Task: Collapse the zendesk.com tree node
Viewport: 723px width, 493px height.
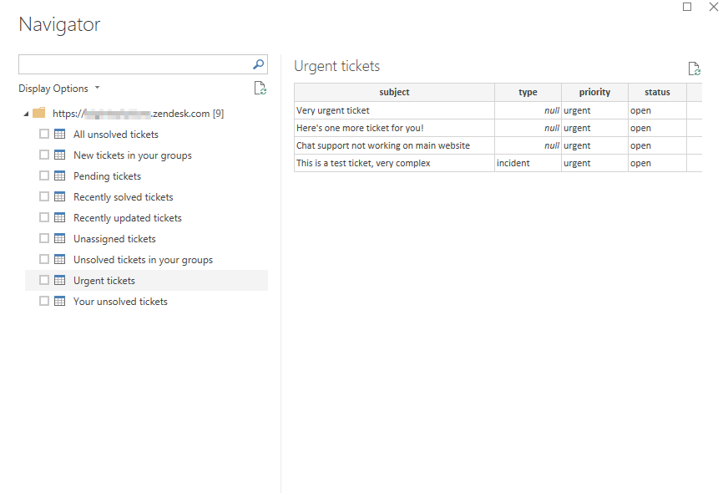Action: click(x=26, y=114)
